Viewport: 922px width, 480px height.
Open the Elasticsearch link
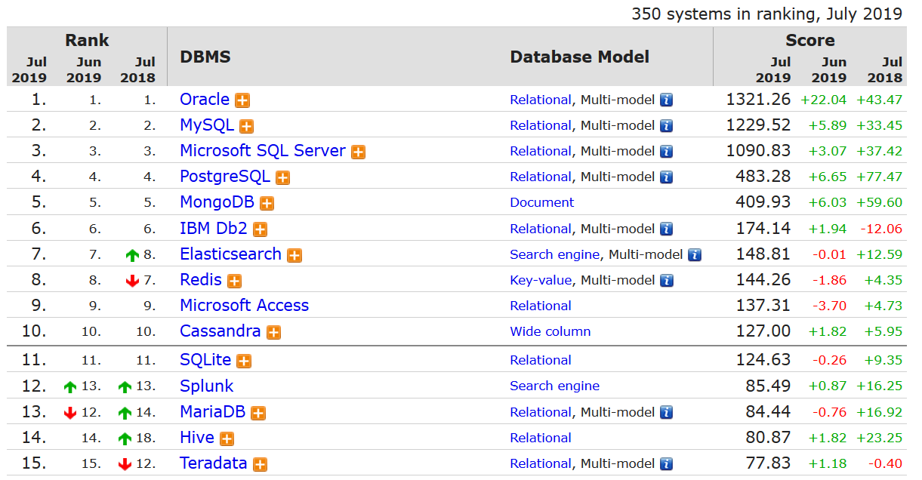(230, 254)
